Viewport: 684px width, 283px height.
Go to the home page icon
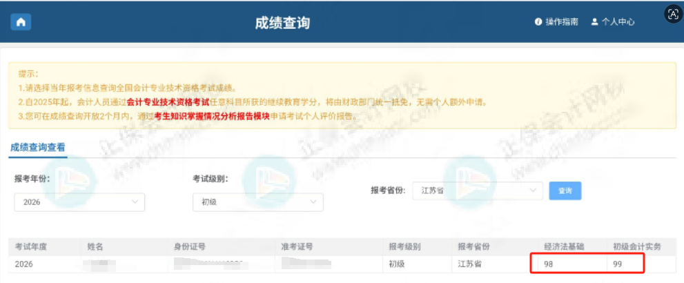[x=21, y=22]
